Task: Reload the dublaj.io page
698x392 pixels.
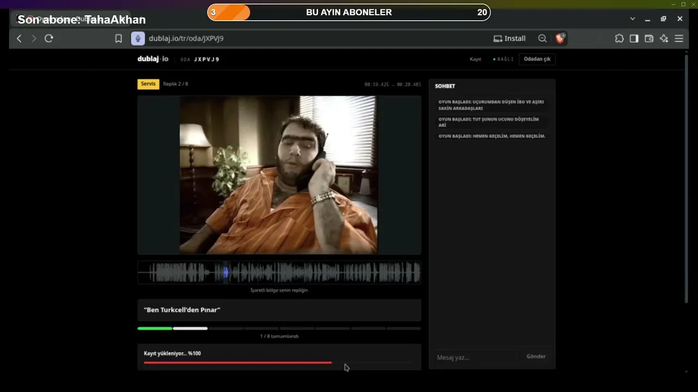Action: [x=49, y=39]
